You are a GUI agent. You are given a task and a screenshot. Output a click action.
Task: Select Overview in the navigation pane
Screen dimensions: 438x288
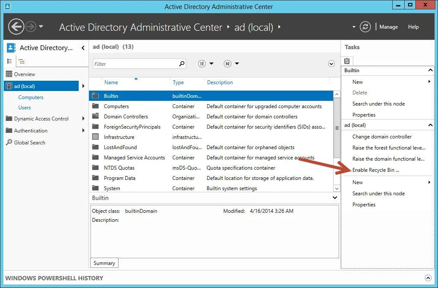click(24, 74)
